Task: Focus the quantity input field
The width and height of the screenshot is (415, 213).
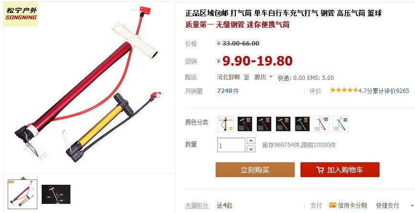Action: pyautogui.click(x=231, y=145)
